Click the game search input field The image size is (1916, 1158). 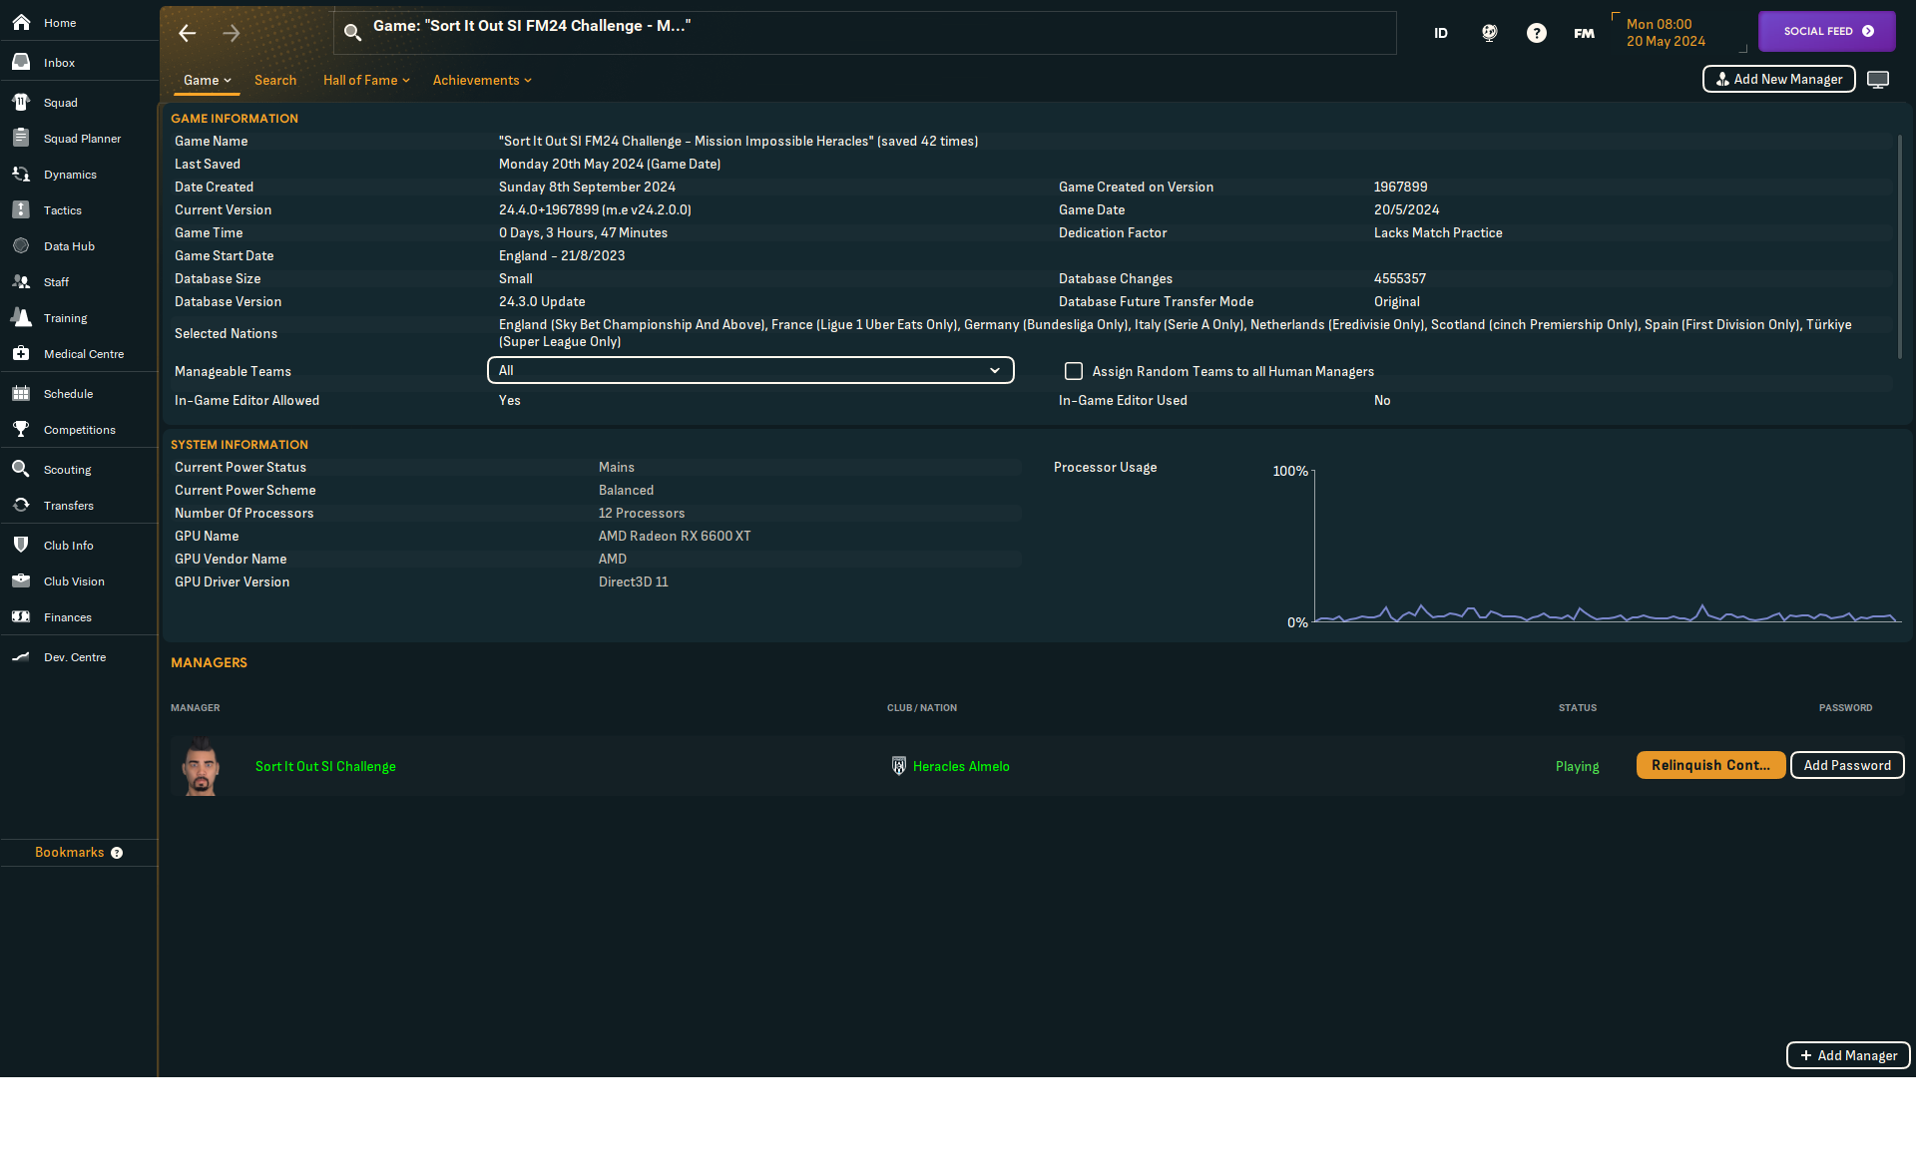(x=864, y=33)
